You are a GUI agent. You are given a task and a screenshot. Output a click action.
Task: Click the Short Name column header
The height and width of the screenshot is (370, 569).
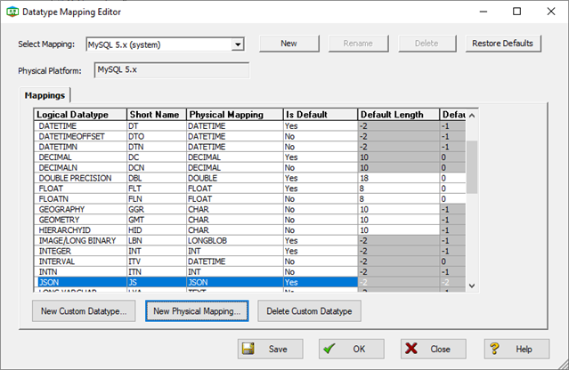tap(157, 115)
